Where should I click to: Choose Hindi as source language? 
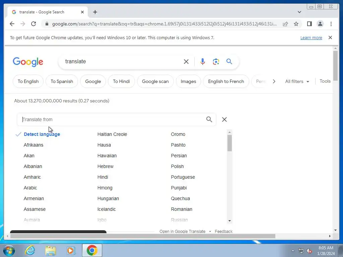tap(103, 177)
